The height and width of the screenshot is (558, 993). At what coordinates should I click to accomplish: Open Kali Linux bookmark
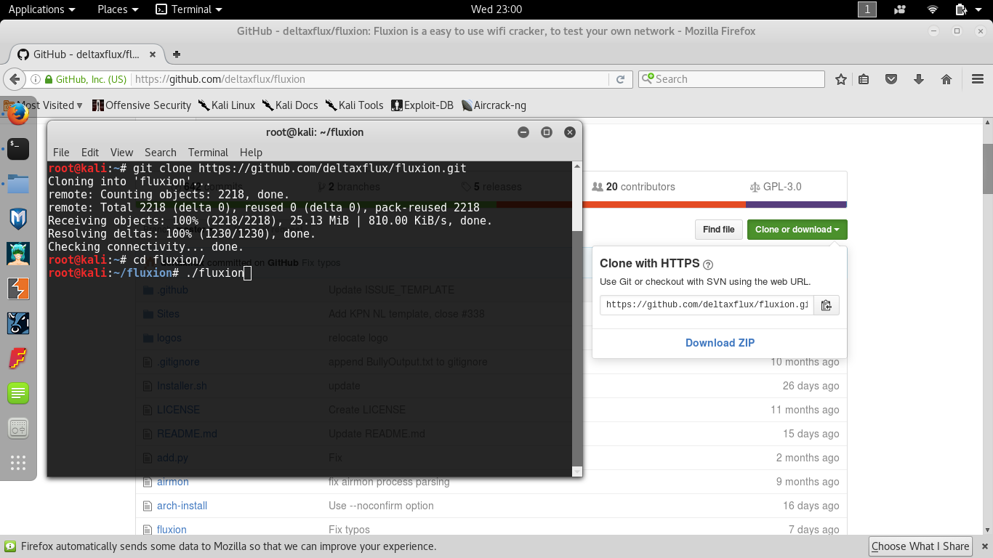227,105
